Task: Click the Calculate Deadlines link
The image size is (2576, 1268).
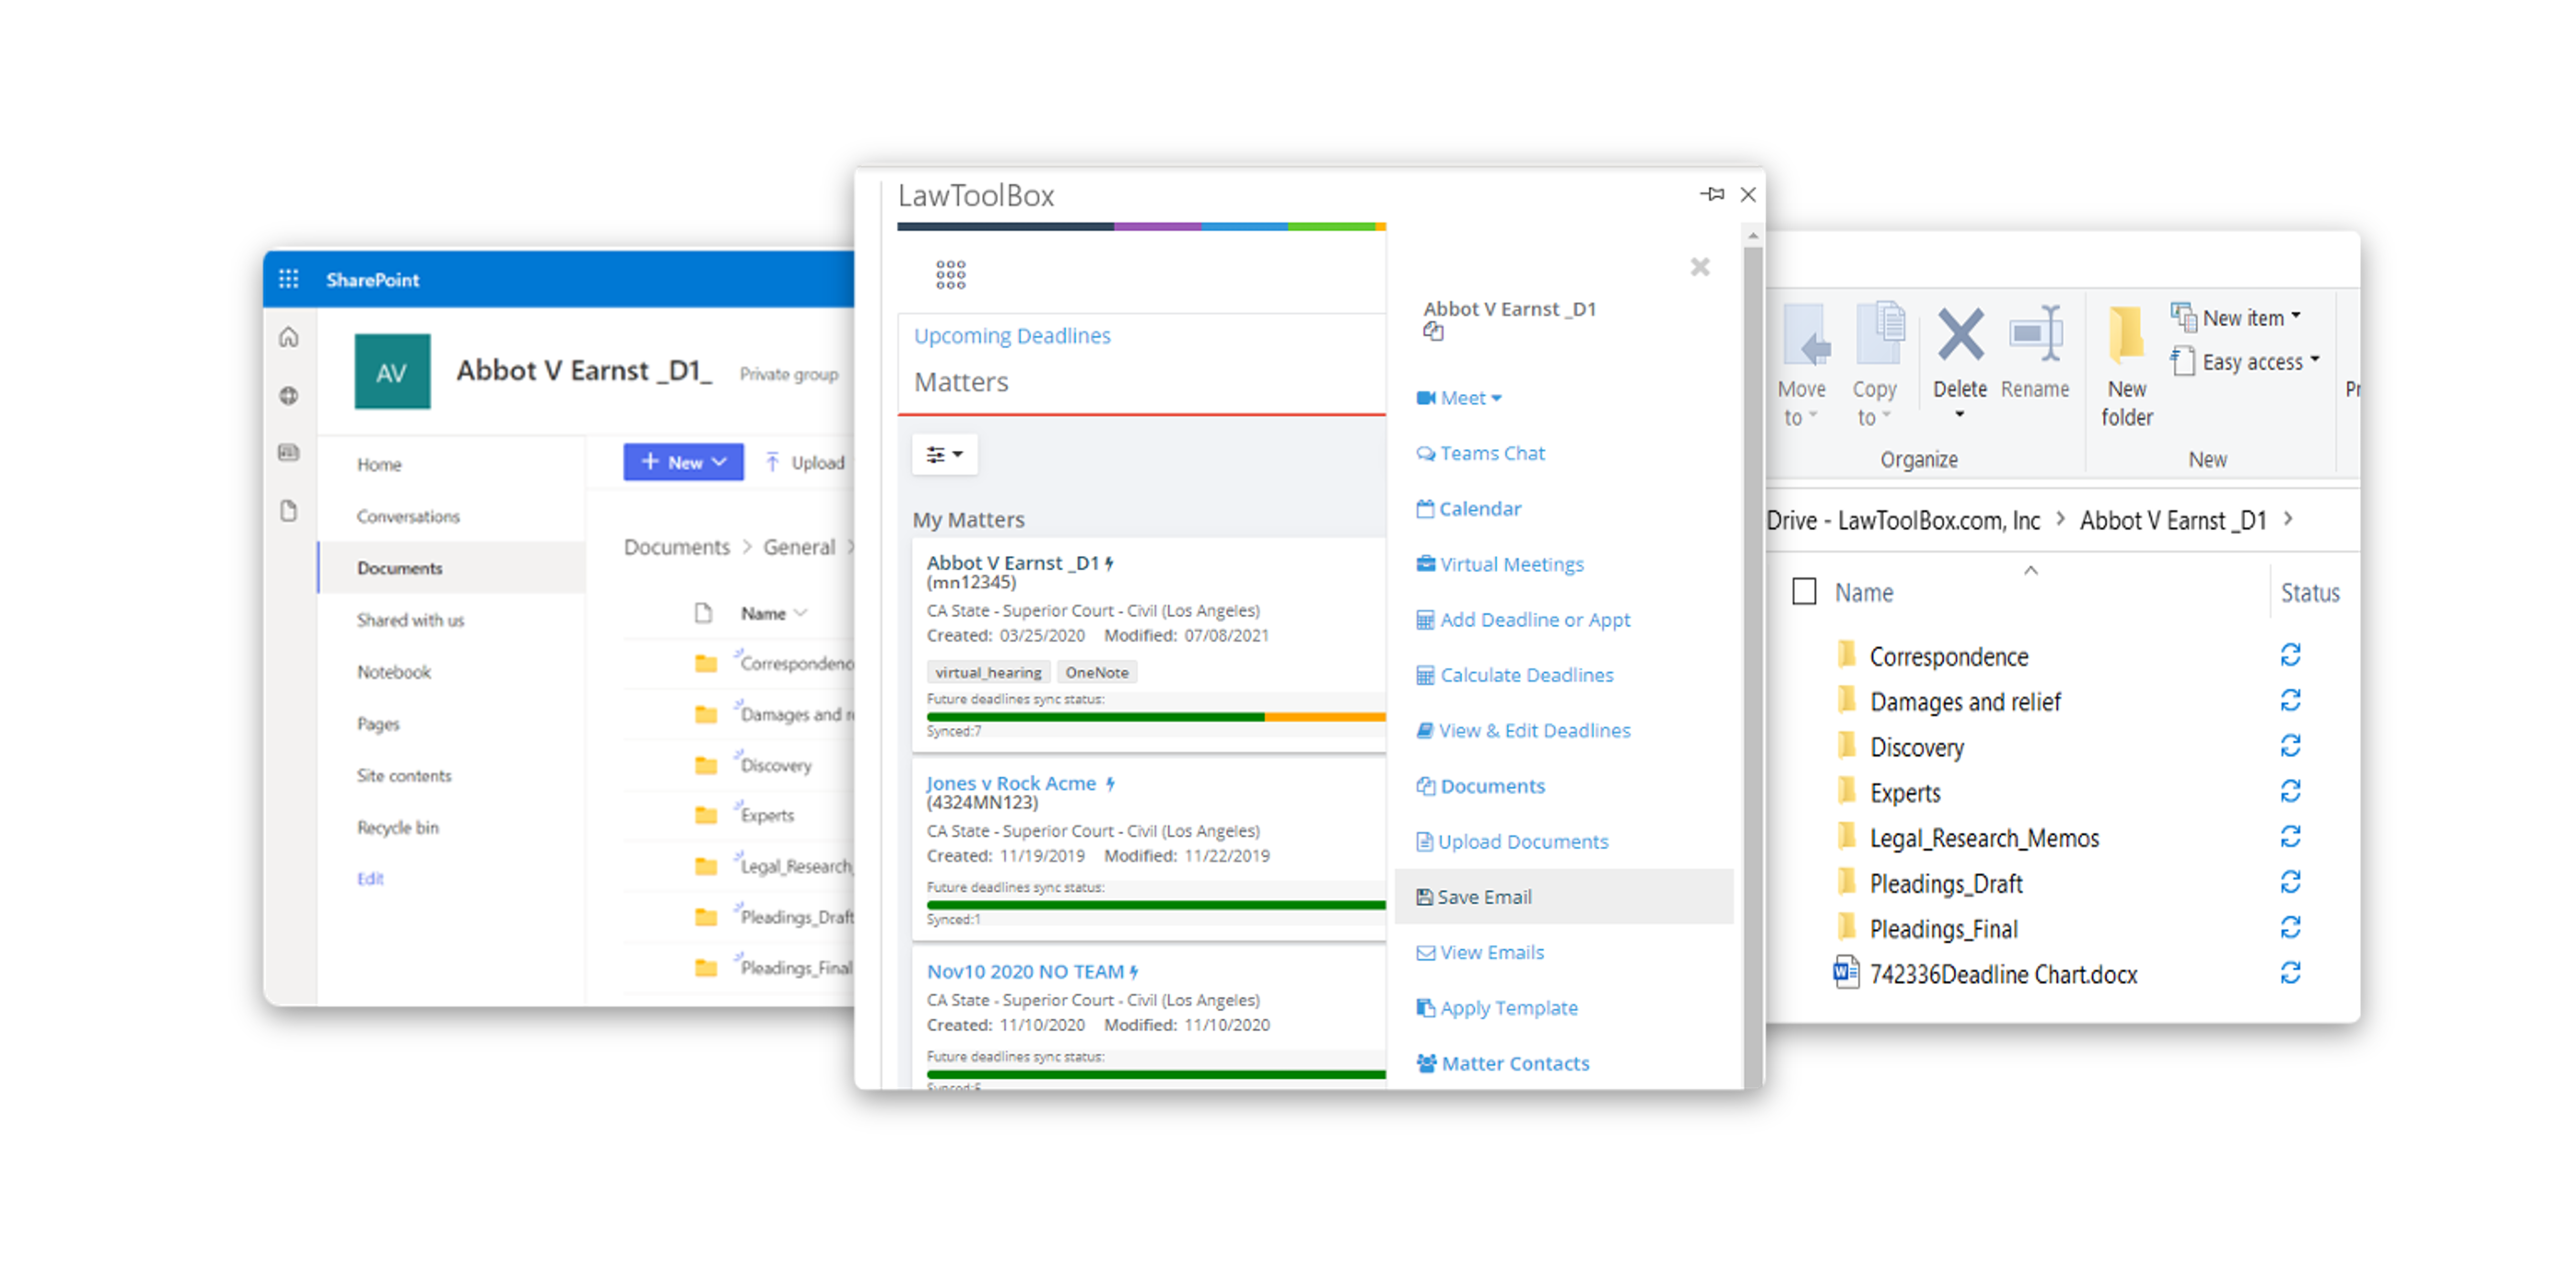Action: pyautogui.click(x=1525, y=674)
